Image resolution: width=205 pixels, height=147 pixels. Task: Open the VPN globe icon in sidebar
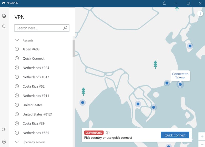[4, 16]
